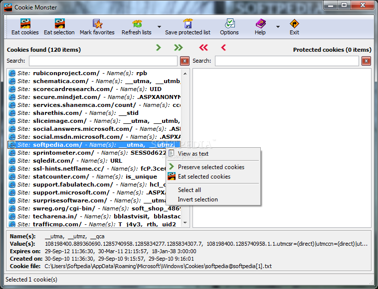Click the double green arrow to protect all

[178, 48]
